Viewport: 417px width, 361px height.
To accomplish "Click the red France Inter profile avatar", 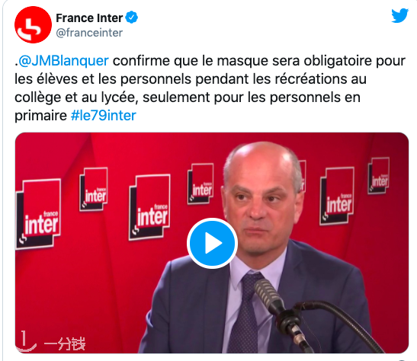I will 33,24.
